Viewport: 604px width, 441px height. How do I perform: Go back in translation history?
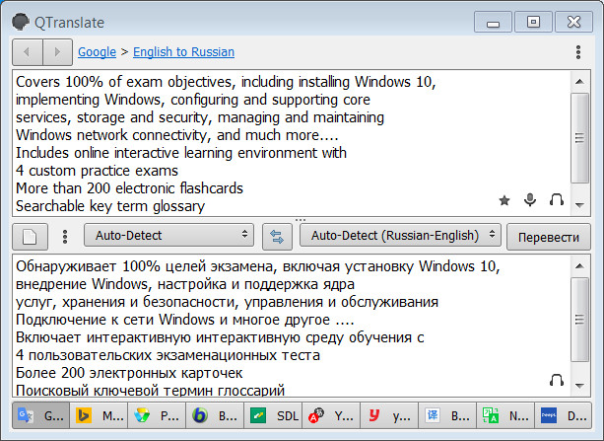(28, 51)
